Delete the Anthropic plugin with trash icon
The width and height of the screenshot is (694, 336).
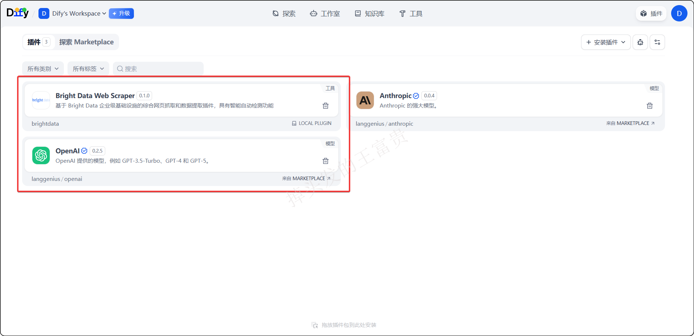pos(650,106)
